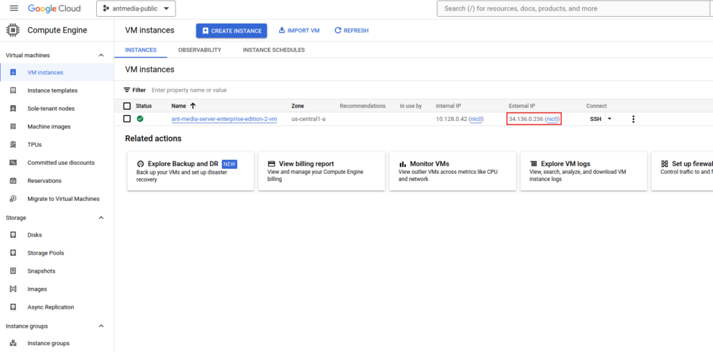The height and width of the screenshot is (352, 713).
Task: Open the ant-media-server-enterprise-edition-2-vm link
Action: (224, 119)
